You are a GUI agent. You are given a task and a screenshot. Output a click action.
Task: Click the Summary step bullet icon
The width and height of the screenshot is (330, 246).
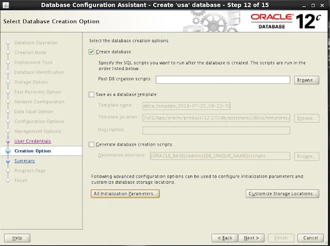8,161
